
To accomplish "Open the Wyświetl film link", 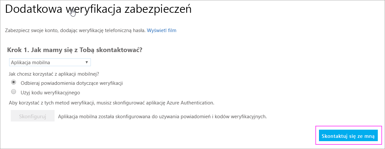I will pyautogui.click(x=161, y=30).
